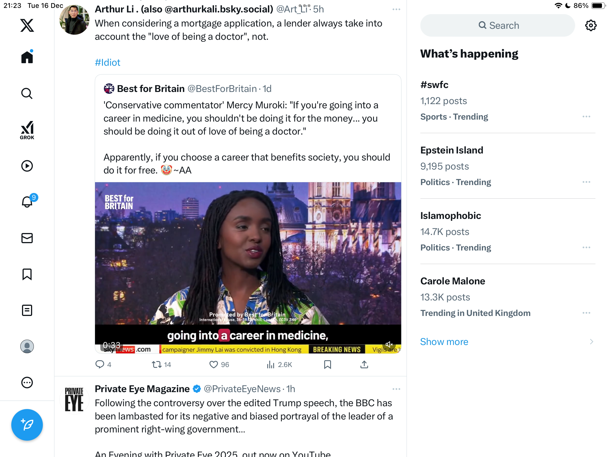This screenshot has width=609, height=457.
Task: Play the Mercy Muroki video thumbnail
Action: pos(248,254)
